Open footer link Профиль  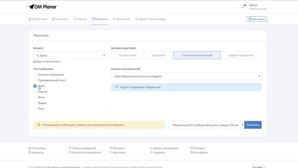click(157, 153)
